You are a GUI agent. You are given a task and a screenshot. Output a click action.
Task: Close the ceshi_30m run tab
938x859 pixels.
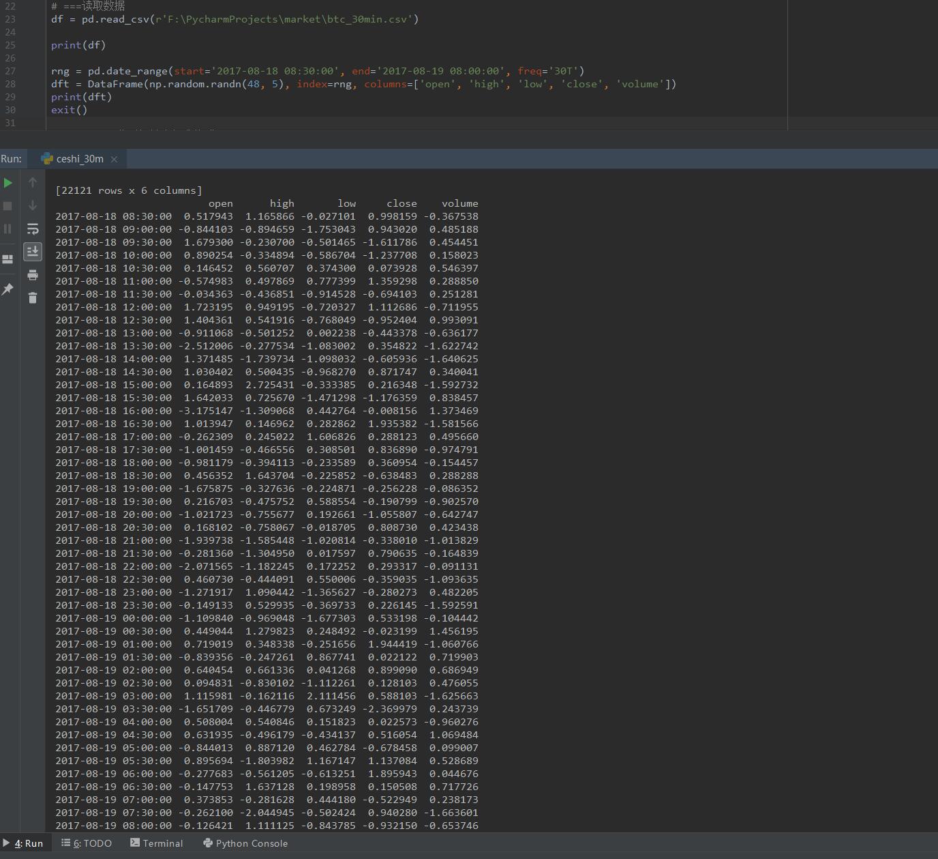tap(114, 159)
